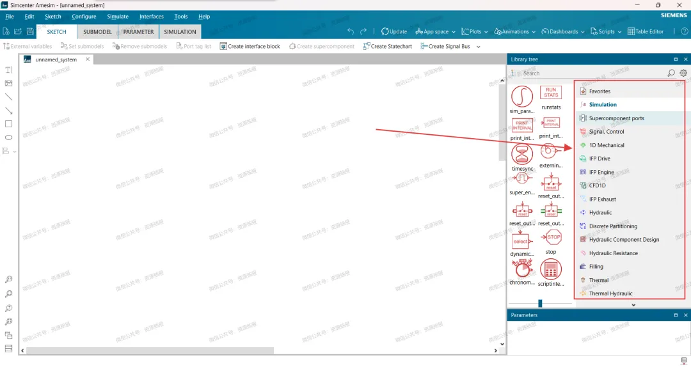Select the ellipse drawing tool
Viewport: 691px width, 367px height.
(x=8, y=137)
